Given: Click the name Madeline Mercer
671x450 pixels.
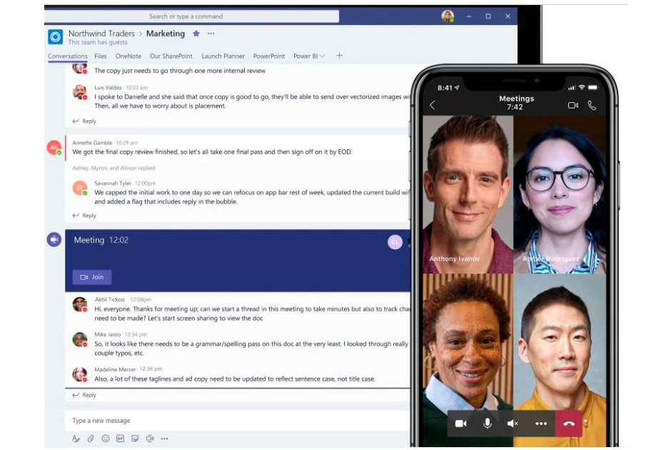Looking at the screenshot, I should (115, 369).
